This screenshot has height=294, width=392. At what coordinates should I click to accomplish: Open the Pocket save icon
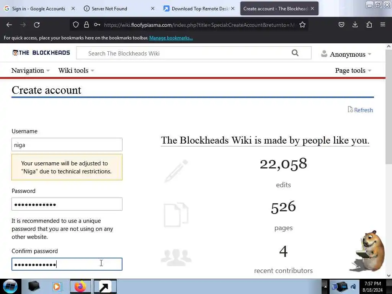(x=341, y=24)
